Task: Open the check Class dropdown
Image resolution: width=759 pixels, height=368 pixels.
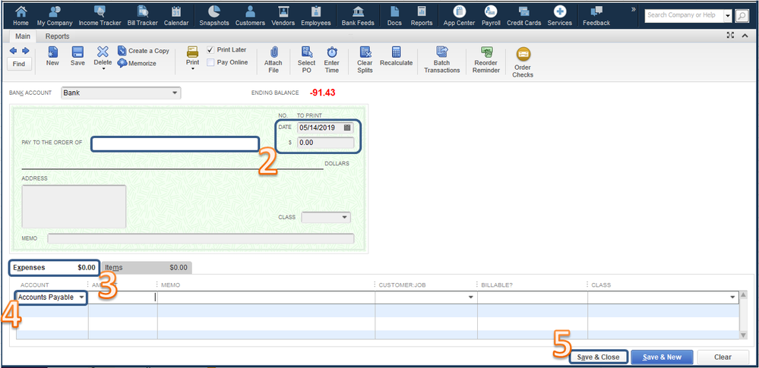Action: click(345, 218)
